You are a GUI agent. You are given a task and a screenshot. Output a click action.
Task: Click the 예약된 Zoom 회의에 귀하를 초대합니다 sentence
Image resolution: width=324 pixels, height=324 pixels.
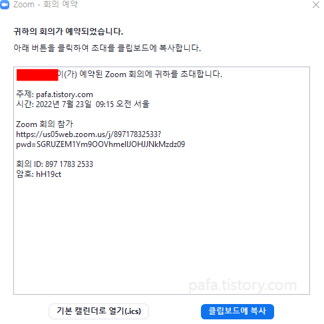(x=150, y=74)
